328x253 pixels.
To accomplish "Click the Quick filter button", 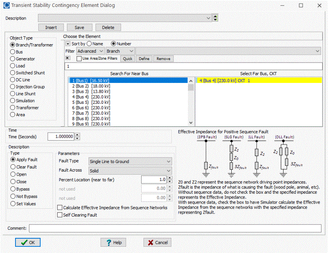I will coord(128,59).
